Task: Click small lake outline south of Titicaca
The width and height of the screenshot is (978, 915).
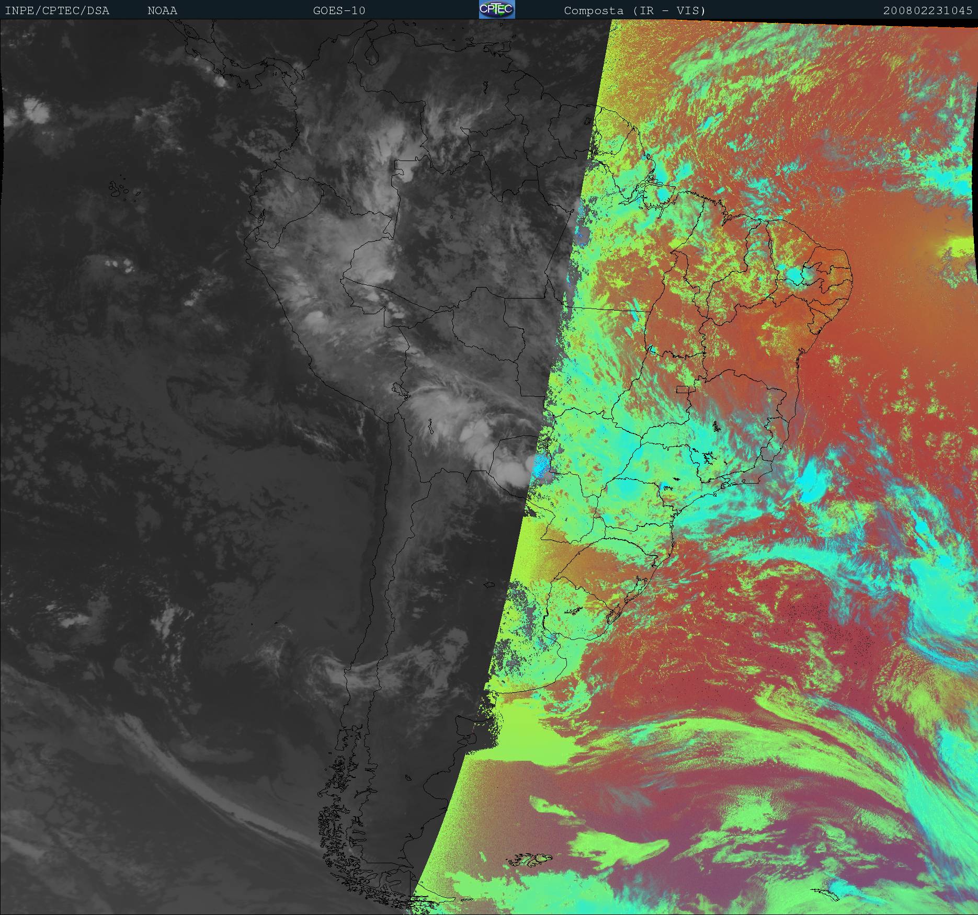Action: coord(429,428)
